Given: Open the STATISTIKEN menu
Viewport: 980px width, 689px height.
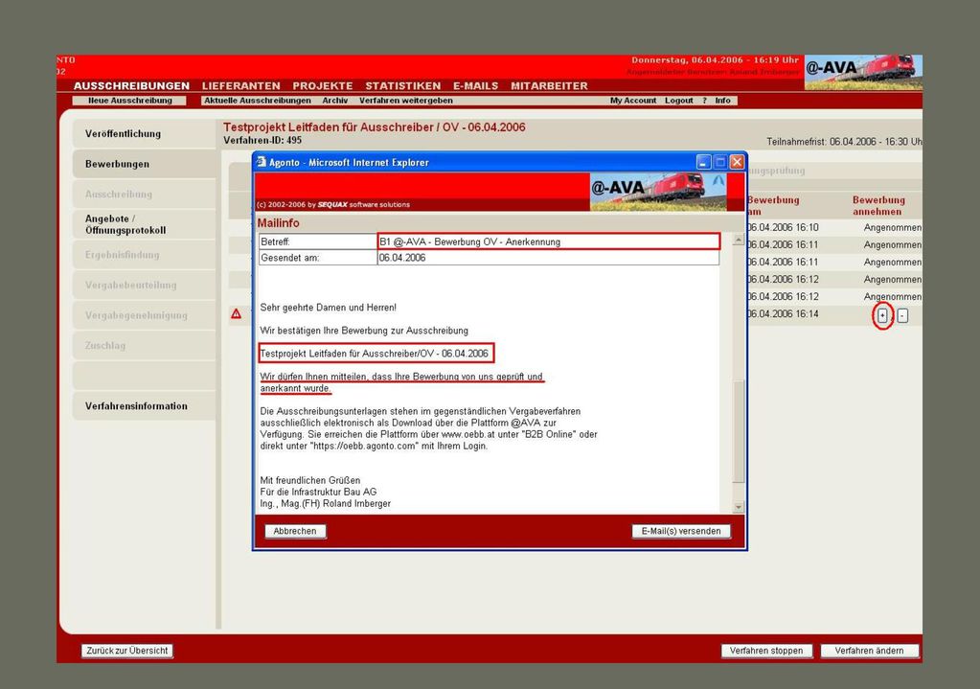Looking at the screenshot, I should click(x=403, y=85).
